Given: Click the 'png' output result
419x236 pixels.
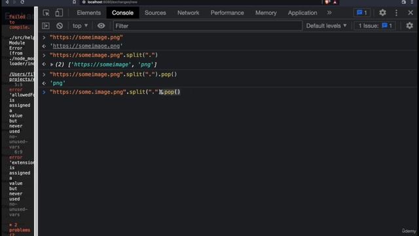Looking at the screenshot, I should pyautogui.click(x=58, y=83).
